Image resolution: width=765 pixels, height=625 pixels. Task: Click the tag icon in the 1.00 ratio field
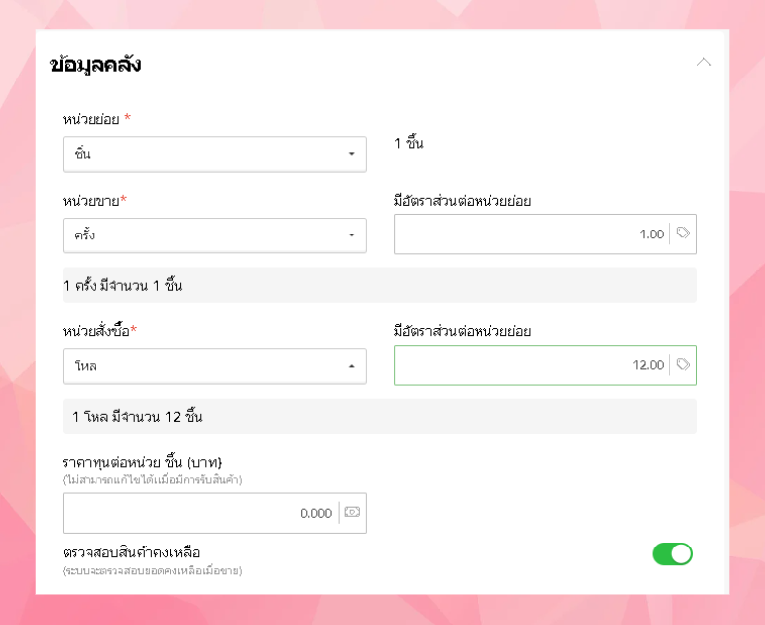click(x=683, y=234)
